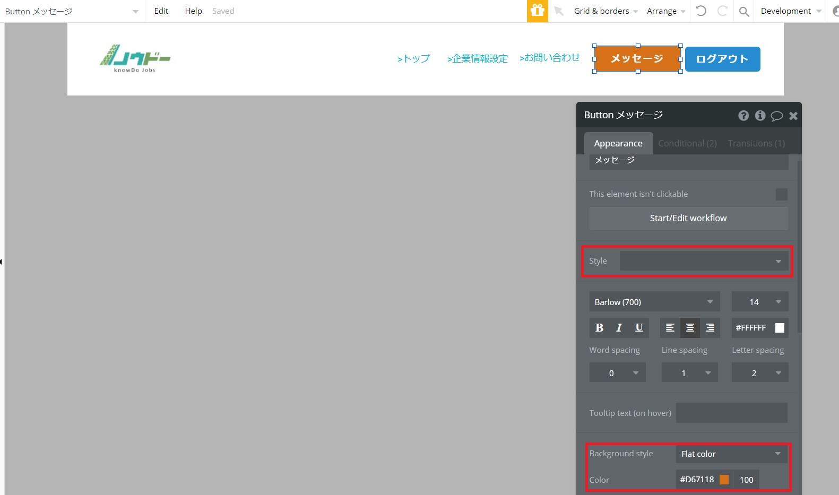839x495 pixels.
Task: Click the >企業情報設定 link on canvas
Action: pos(477,59)
